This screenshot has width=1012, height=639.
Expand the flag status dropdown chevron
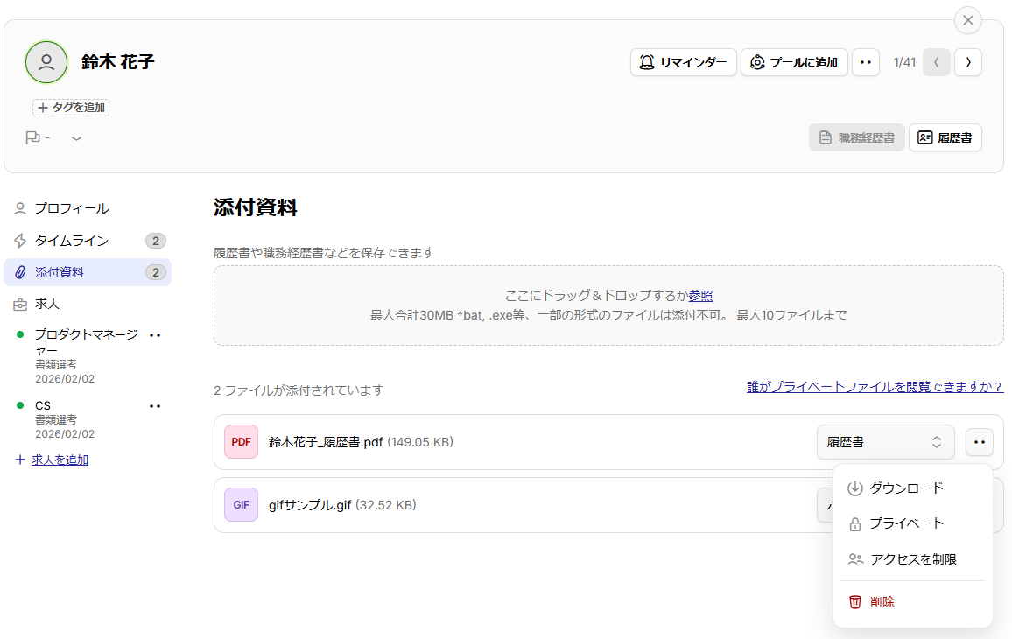(77, 138)
